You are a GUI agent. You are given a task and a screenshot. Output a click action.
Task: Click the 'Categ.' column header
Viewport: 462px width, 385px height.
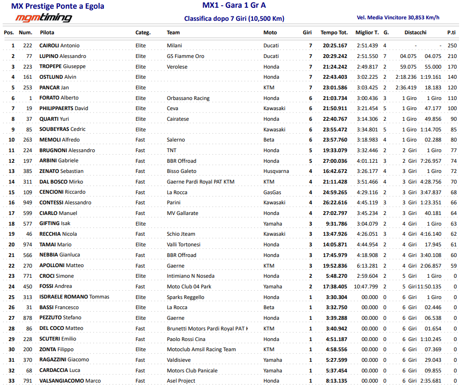pyautogui.click(x=143, y=32)
